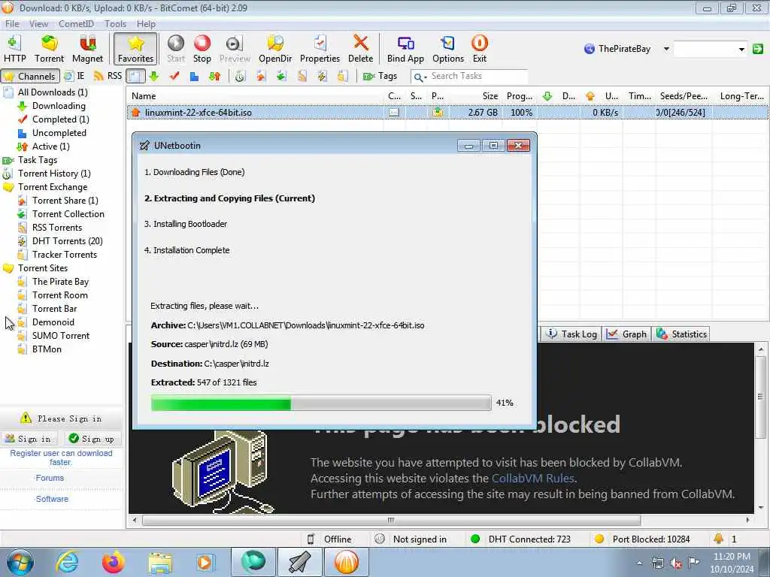This screenshot has height=577, width=770.
Task: Filter by completed red checkmark icon
Action: click(x=174, y=76)
